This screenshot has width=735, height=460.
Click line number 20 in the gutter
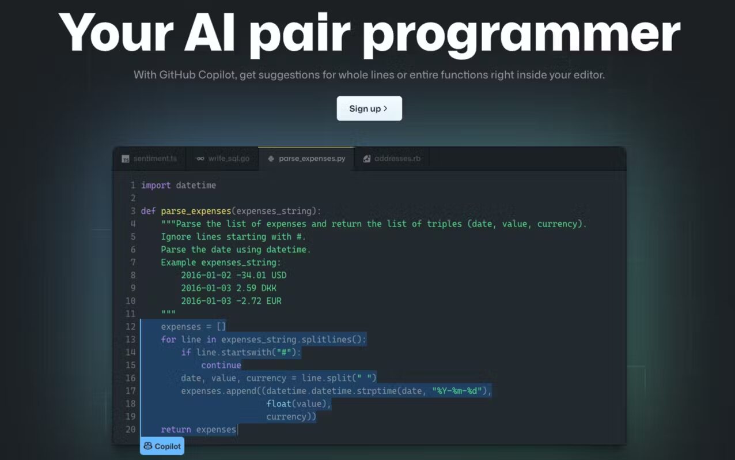130,429
